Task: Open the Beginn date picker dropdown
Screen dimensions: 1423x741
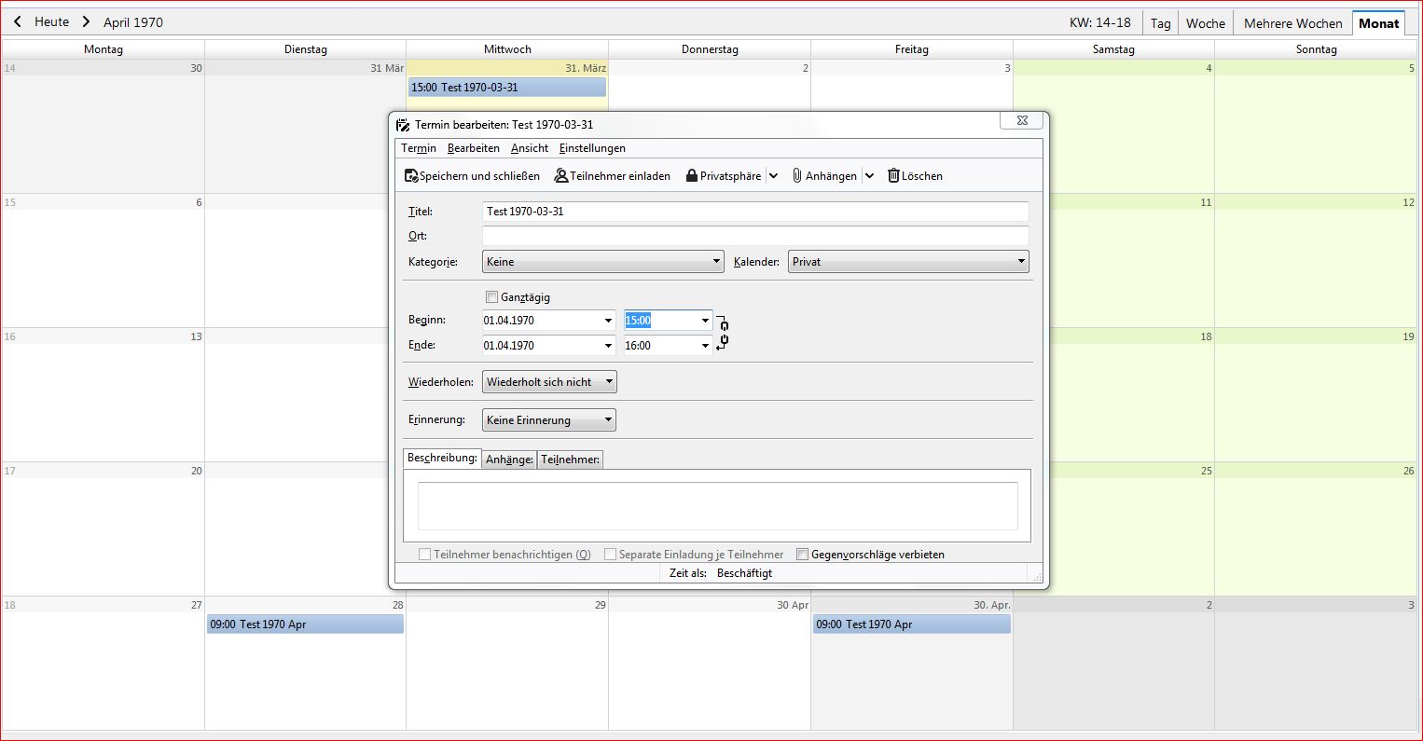Action: pyautogui.click(x=609, y=321)
